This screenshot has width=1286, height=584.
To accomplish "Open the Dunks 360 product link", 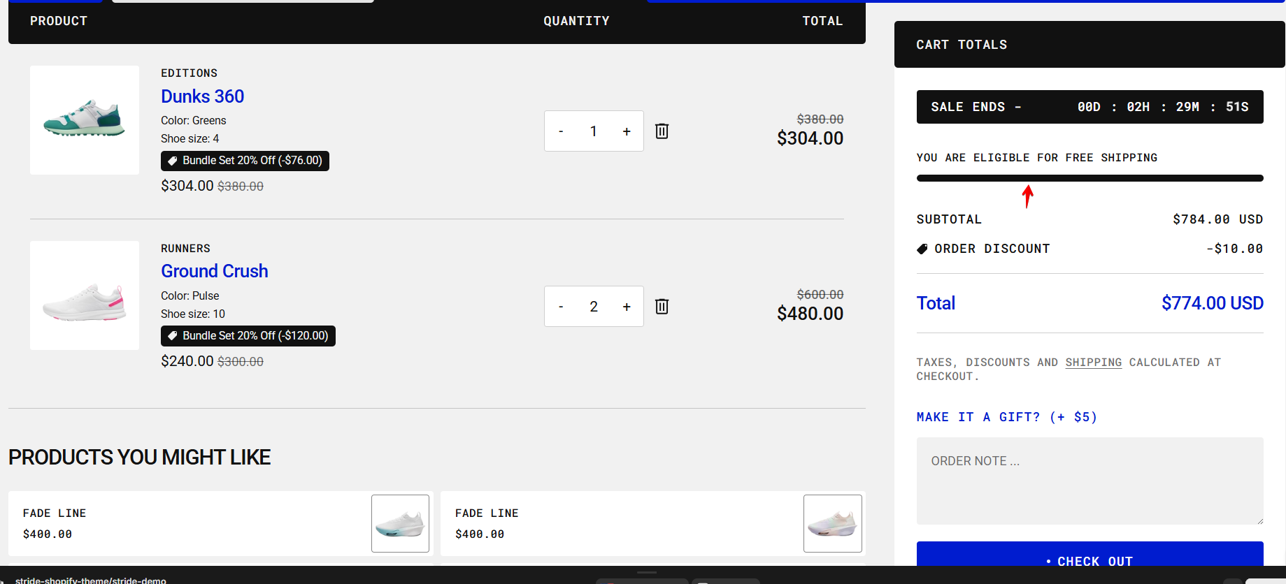I will click(202, 96).
